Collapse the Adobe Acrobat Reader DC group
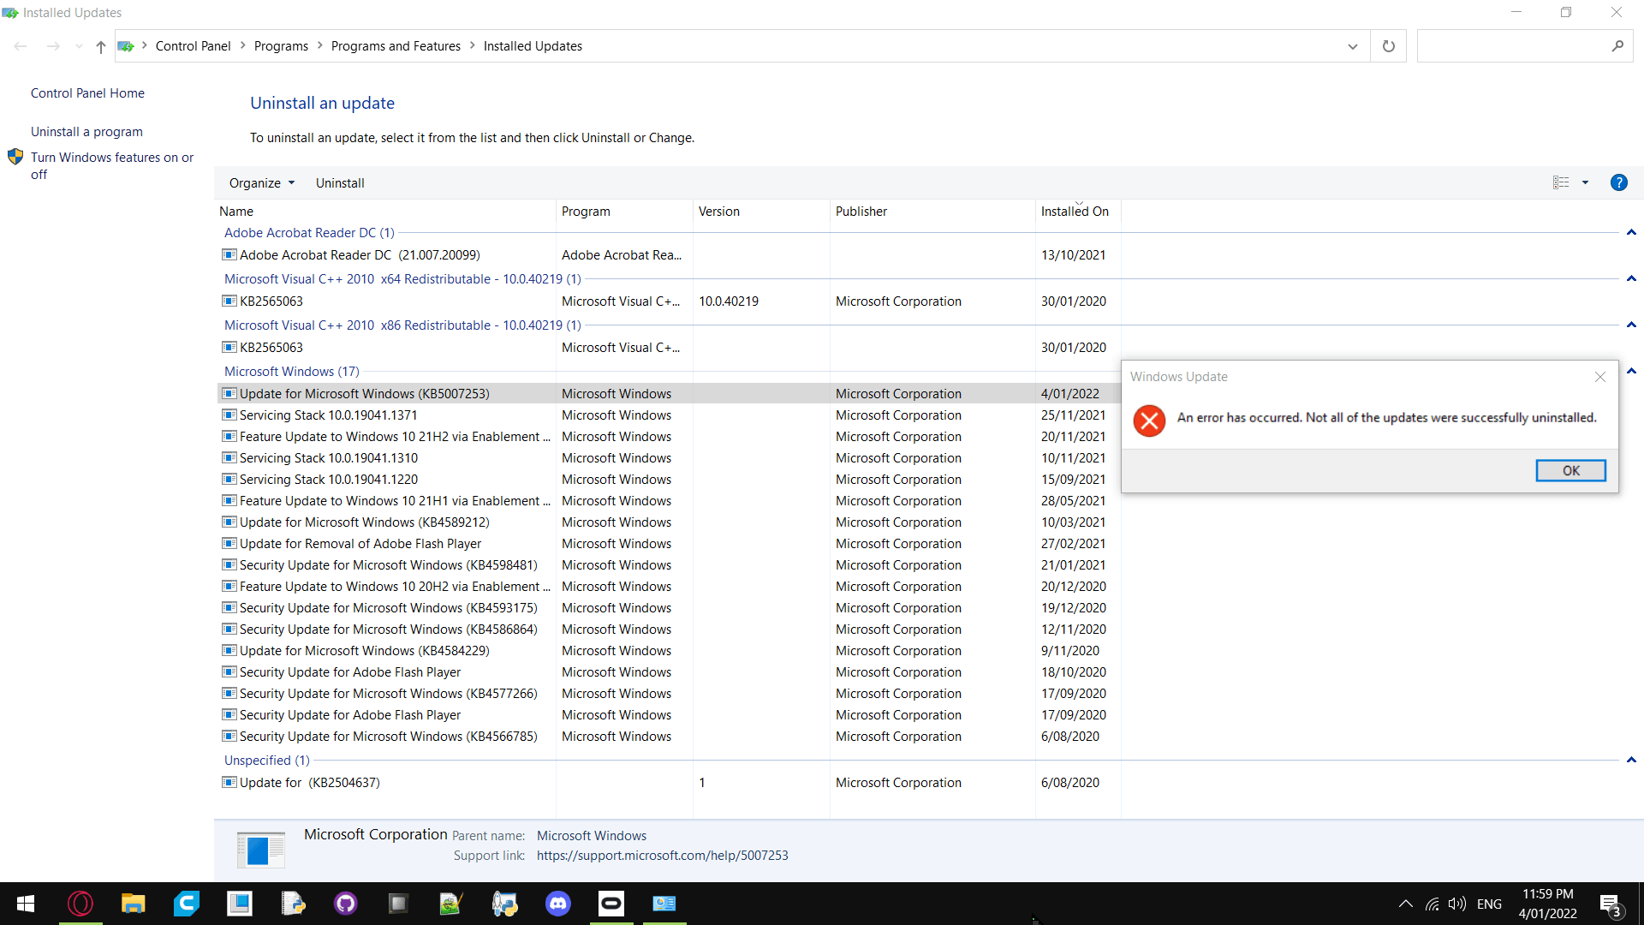 click(x=1631, y=232)
